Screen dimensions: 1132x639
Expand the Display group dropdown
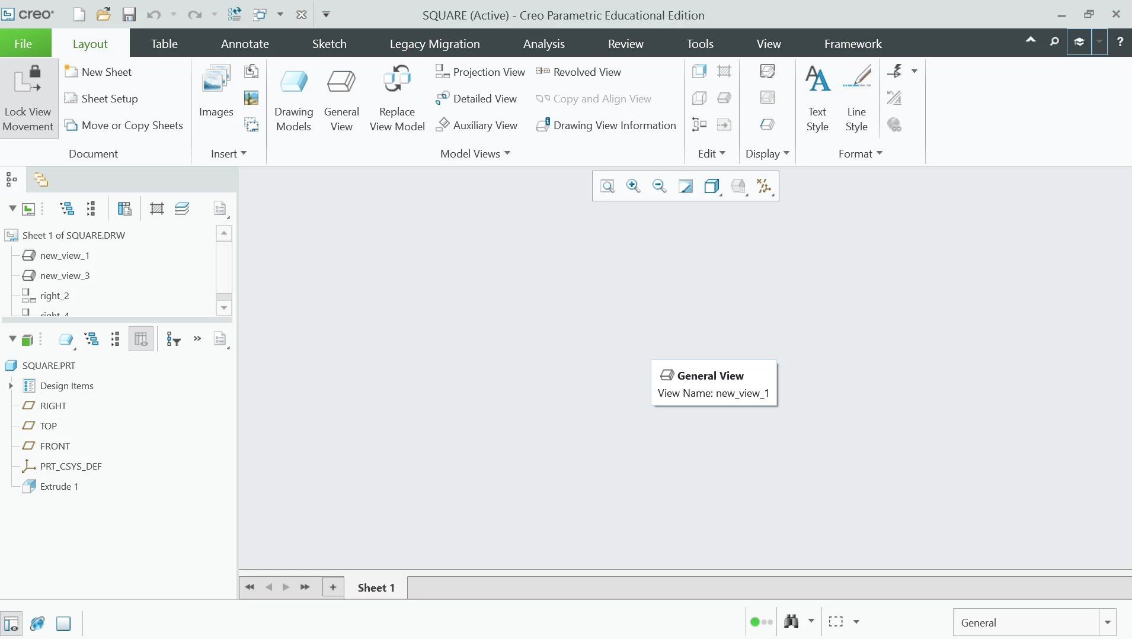(768, 153)
